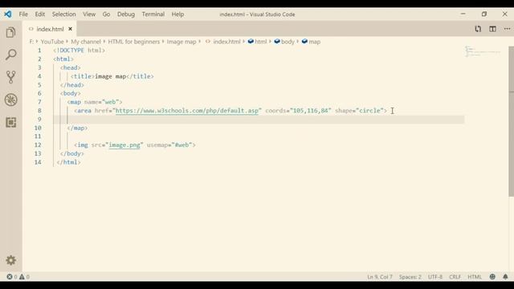This screenshot has height=289, width=514.
Task: Click the closing </map> tag
Action: click(x=77, y=128)
